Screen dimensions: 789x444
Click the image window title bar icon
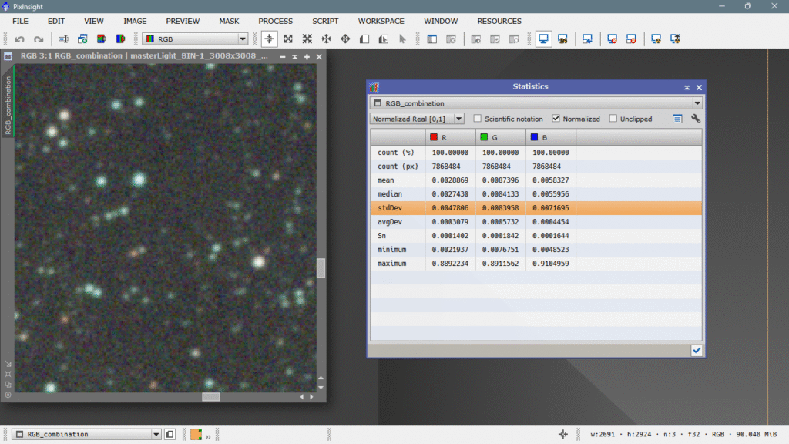click(x=8, y=56)
